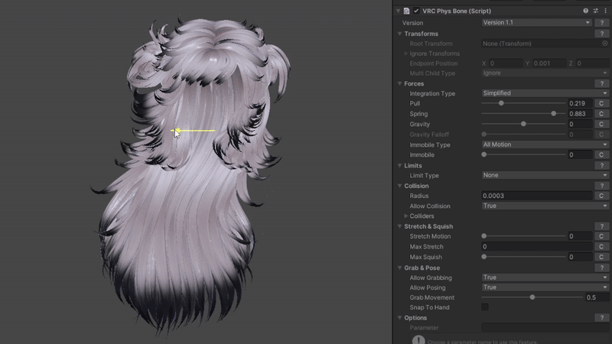Click the VRC Phys Bone script icon

[x=406, y=11]
